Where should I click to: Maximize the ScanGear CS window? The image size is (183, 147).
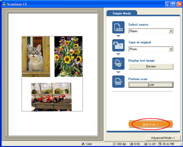tap(174, 4)
